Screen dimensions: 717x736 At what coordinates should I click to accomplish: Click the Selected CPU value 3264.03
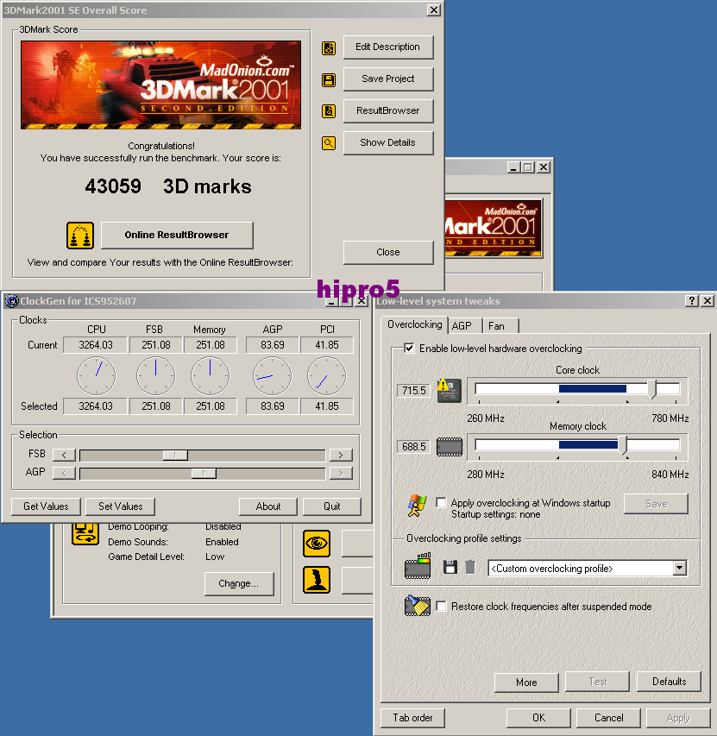click(95, 406)
